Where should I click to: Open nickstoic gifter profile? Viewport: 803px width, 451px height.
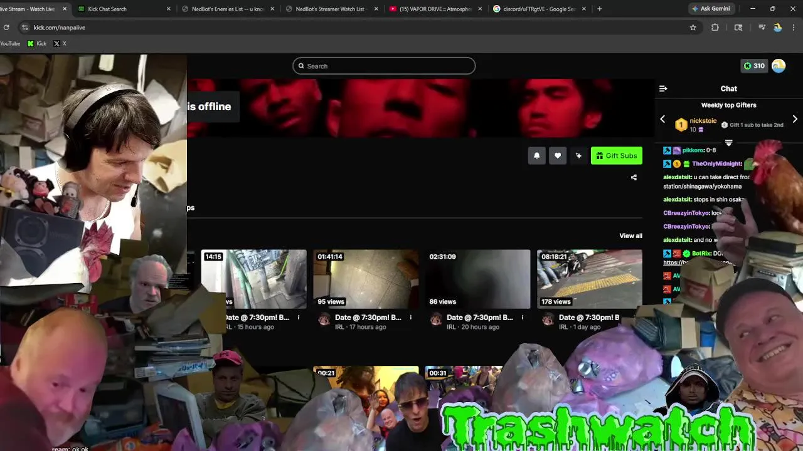(x=703, y=121)
